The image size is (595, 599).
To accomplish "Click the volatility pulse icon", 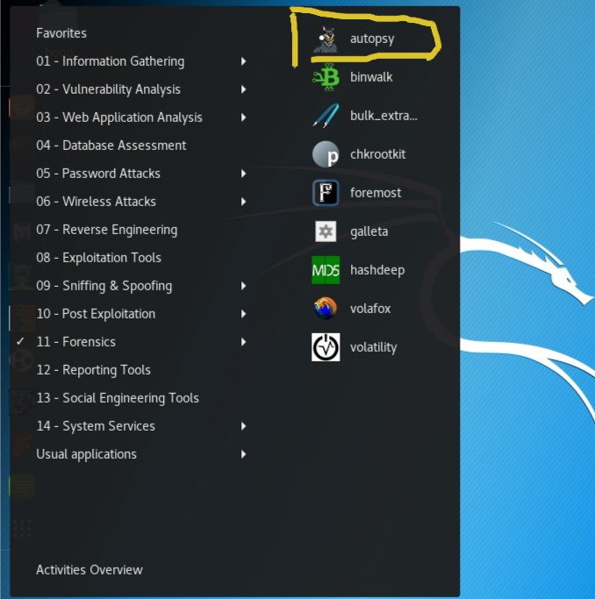I will point(326,347).
